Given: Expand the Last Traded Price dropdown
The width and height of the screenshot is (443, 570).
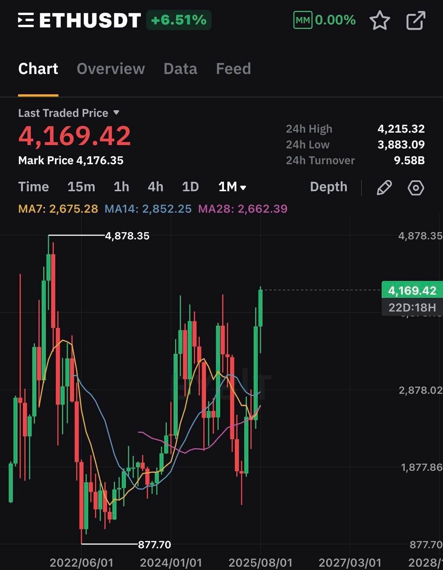Looking at the screenshot, I should click(x=116, y=113).
